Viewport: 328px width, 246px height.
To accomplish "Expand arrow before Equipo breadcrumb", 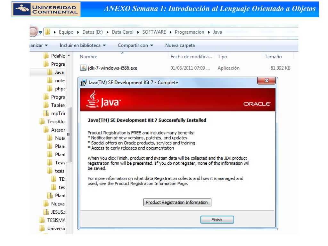I will click(54, 32).
